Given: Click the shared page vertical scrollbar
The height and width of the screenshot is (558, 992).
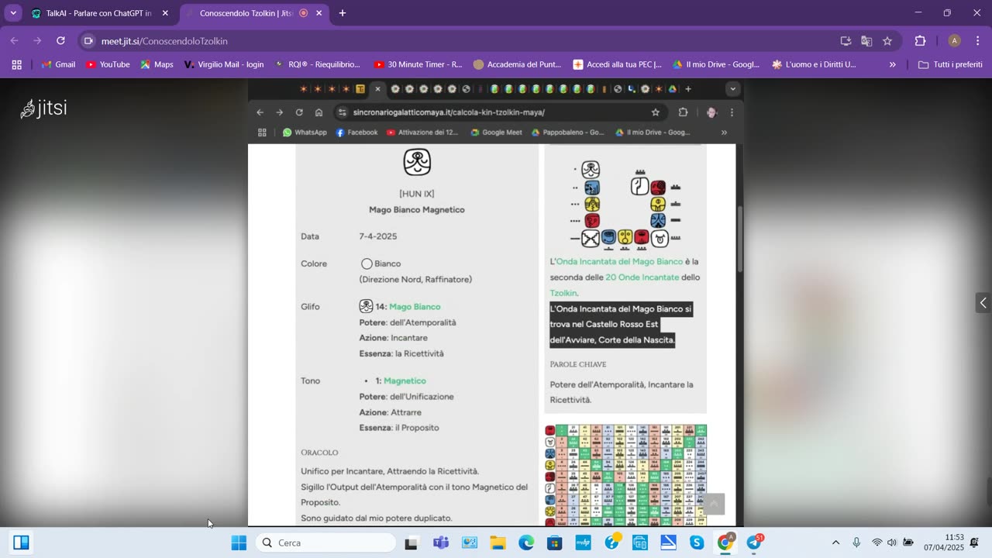Looking at the screenshot, I should pyautogui.click(x=739, y=238).
